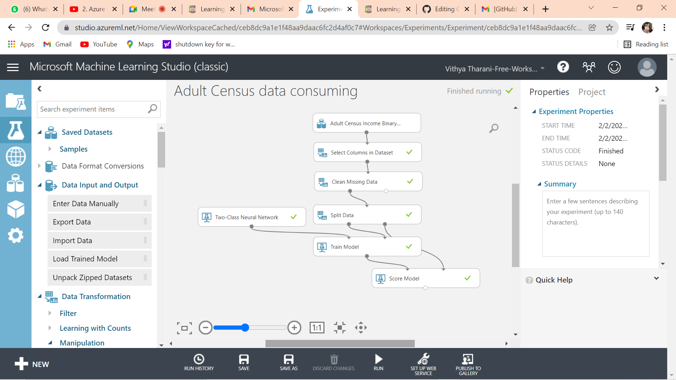Expand the Filter tree node

[50, 313]
